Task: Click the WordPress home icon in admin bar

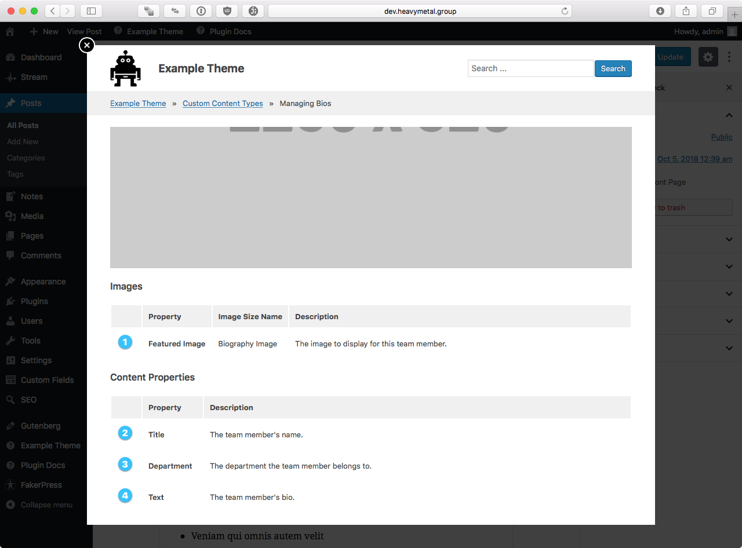Action: (x=10, y=31)
